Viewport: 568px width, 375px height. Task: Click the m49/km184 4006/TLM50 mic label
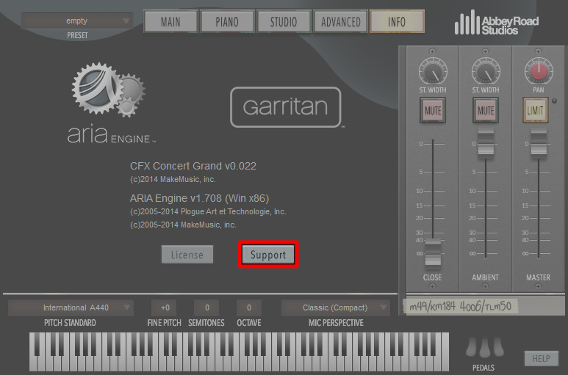461,307
